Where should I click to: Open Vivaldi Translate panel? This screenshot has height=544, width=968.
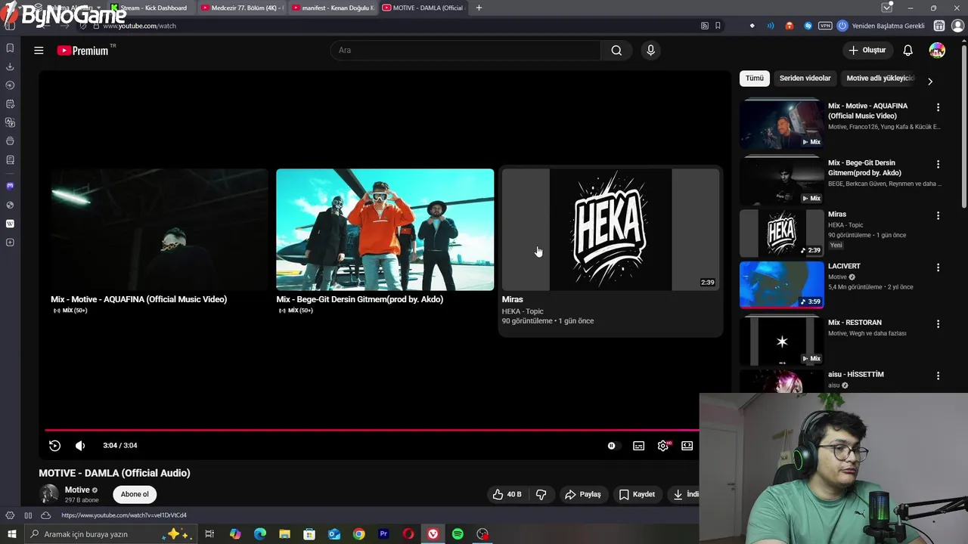click(10, 122)
